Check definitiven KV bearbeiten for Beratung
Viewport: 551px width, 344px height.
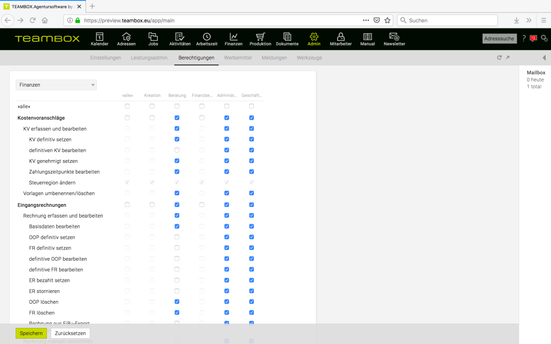(176, 150)
